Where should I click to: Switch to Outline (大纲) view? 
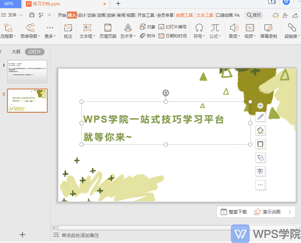pos(16,52)
